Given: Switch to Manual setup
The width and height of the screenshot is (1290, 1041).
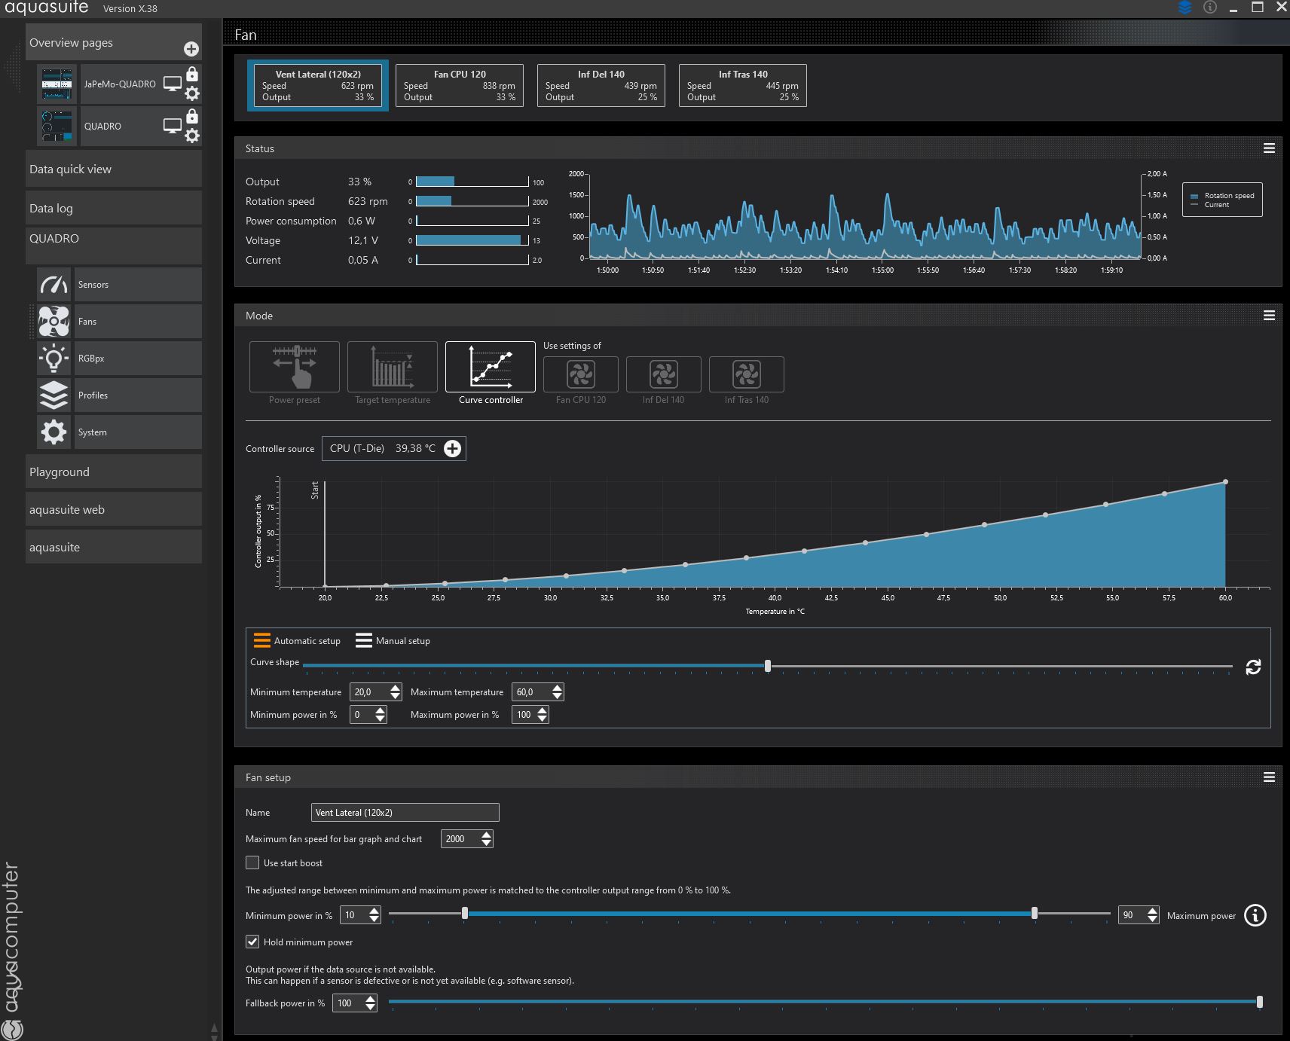Looking at the screenshot, I should click(393, 641).
